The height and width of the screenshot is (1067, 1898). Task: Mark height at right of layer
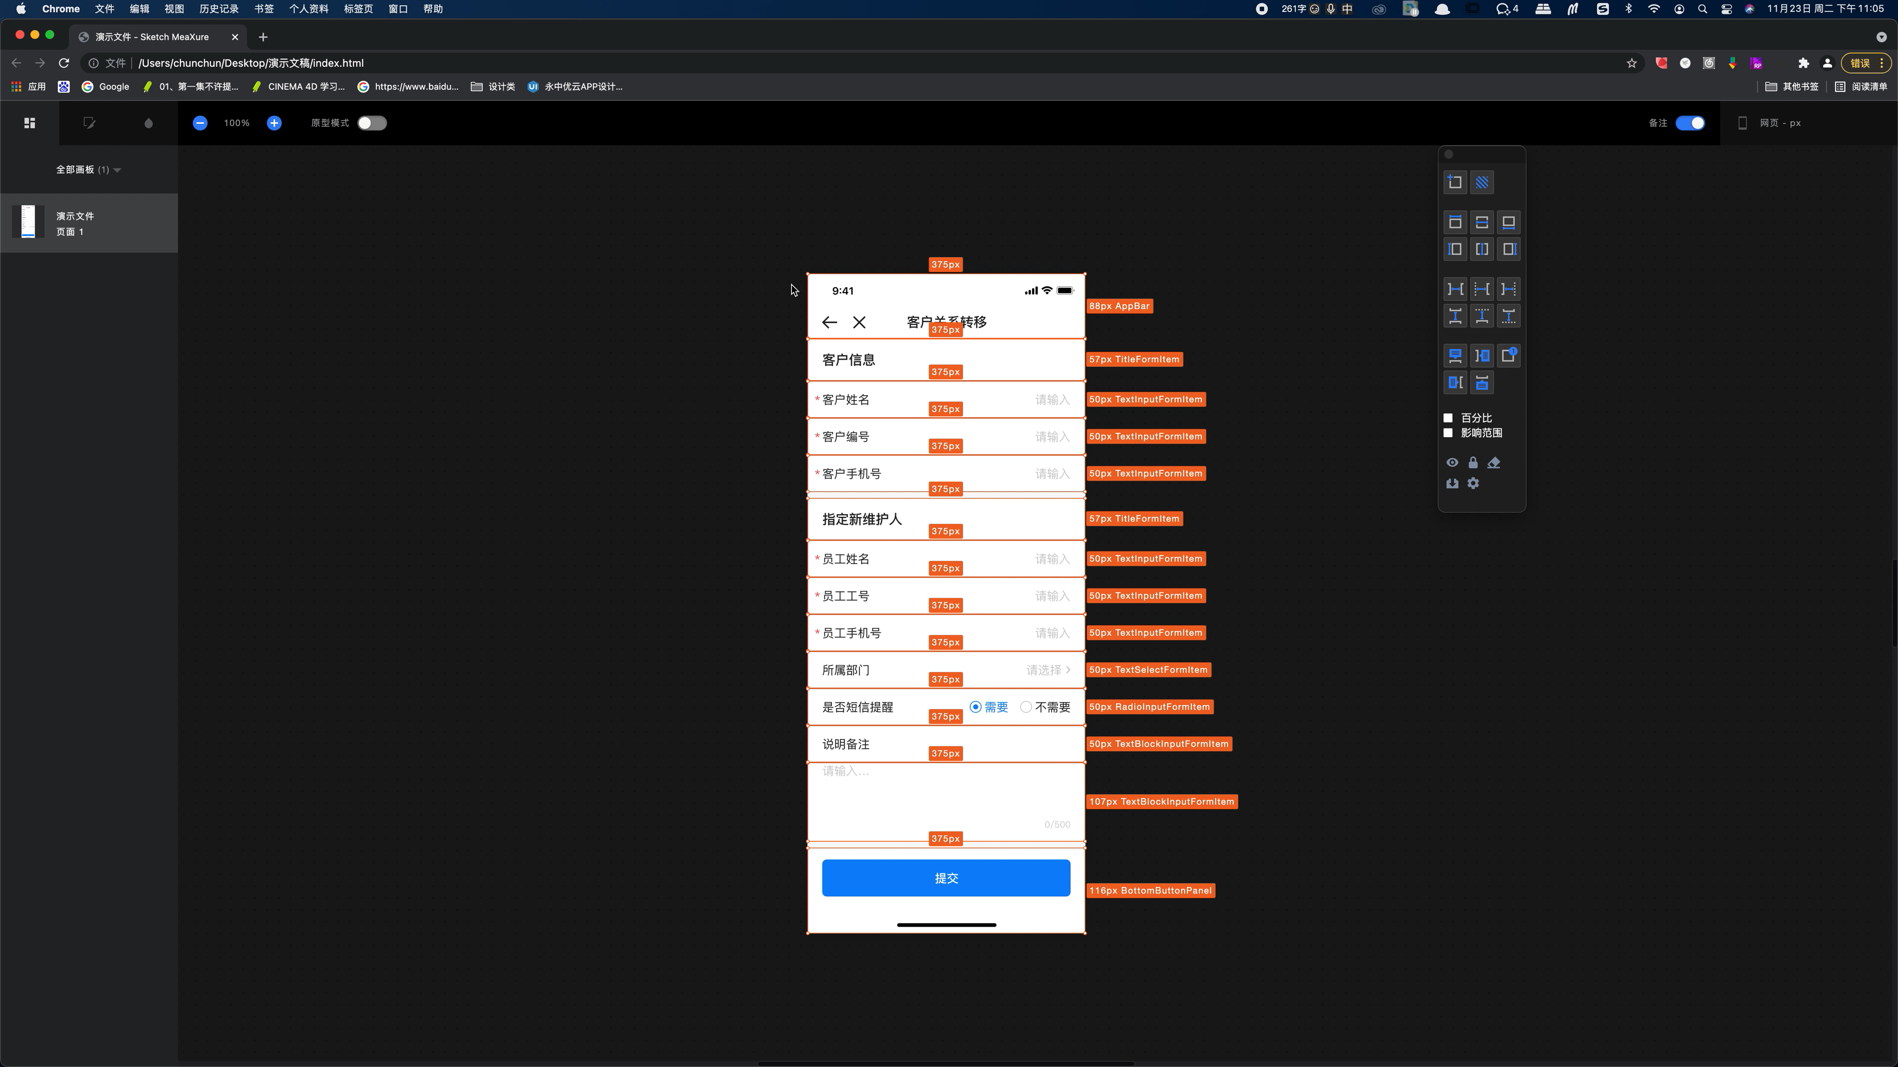point(1508,249)
